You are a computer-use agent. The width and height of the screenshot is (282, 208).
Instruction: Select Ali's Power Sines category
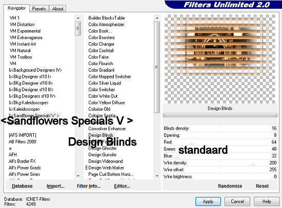24,174
